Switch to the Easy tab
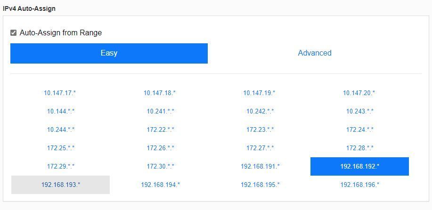This screenshot has height=210, width=432. [109, 53]
